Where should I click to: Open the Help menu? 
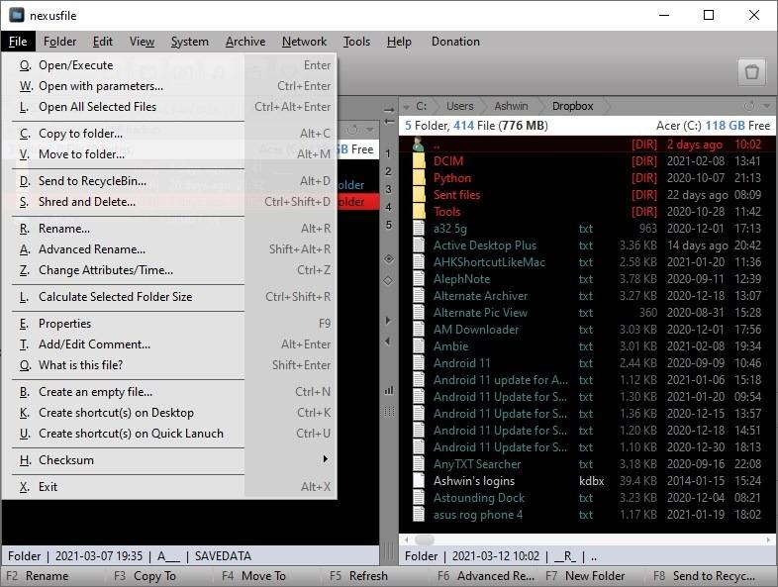coord(399,42)
